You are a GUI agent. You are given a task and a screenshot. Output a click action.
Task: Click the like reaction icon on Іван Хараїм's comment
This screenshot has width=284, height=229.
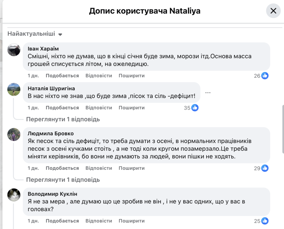(265, 76)
